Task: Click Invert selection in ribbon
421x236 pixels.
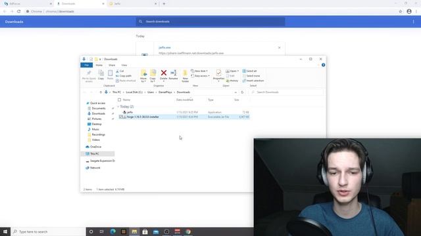Action: tap(253, 81)
